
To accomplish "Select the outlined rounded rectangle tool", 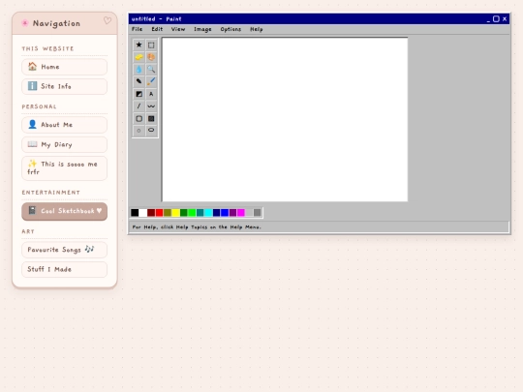I will (x=138, y=118).
